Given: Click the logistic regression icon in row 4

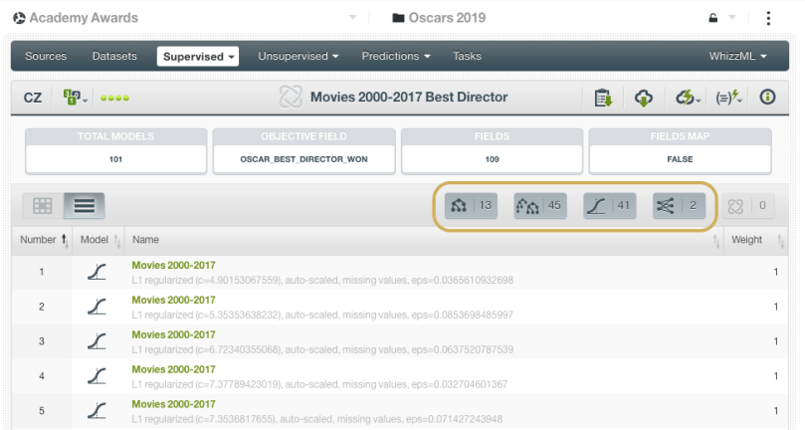Looking at the screenshot, I should (x=98, y=376).
